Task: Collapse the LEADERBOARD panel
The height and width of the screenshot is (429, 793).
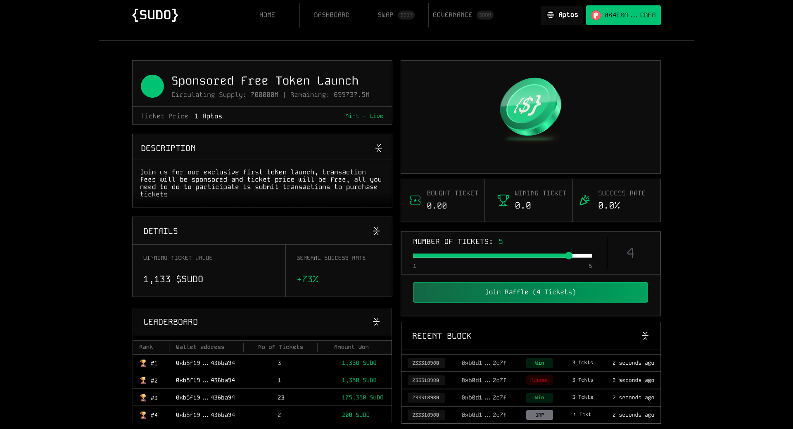Action: (x=376, y=322)
